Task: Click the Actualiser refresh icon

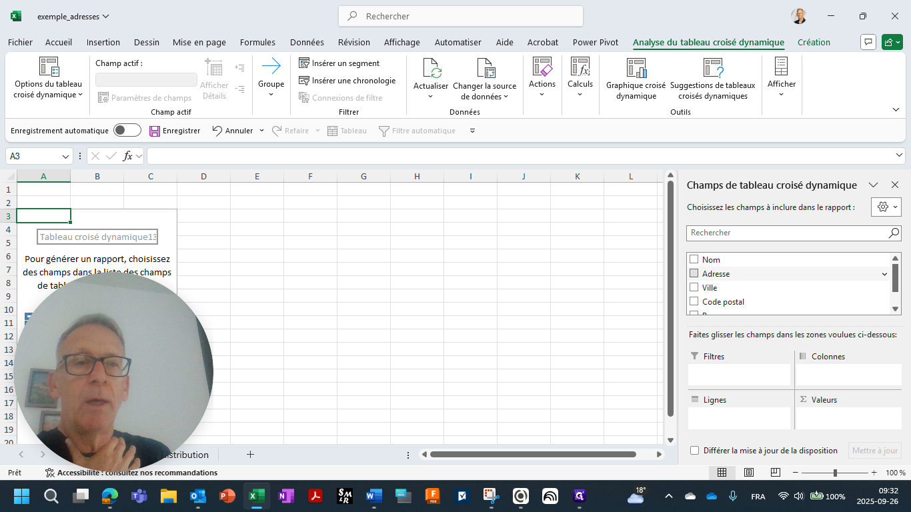Action: [x=431, y=68]
